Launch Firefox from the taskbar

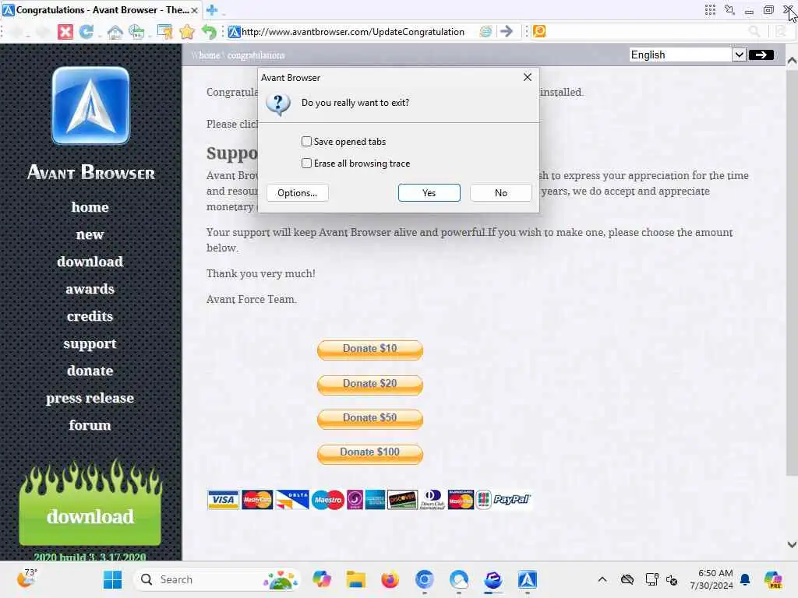point(390,579)
